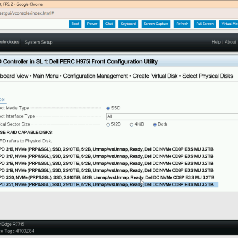The height and width of the screenshot is (238, 238).
Task: Click the Select Physical Disks breadcrumb text
Action: click(207, 76)
